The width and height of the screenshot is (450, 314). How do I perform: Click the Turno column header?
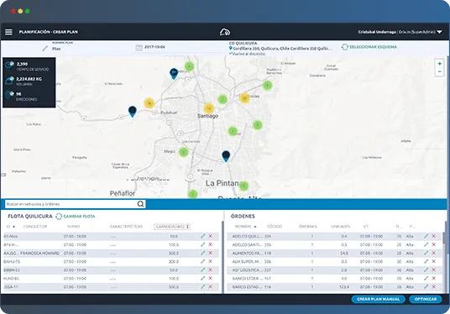click(73, 227)
